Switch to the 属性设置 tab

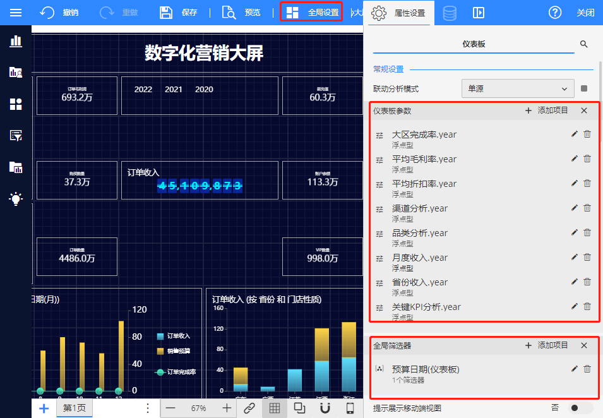(x=399, y=13)
